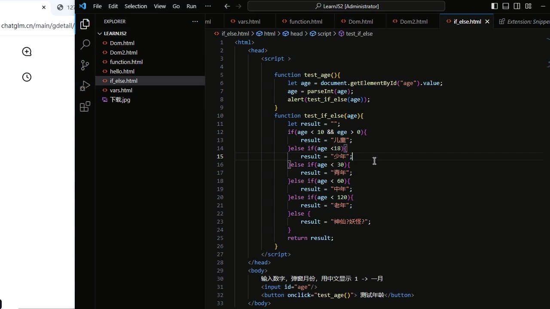The image size is (550, 309).
Task: Expand the overflow menu in menu bar
Action: pos(208,6)
